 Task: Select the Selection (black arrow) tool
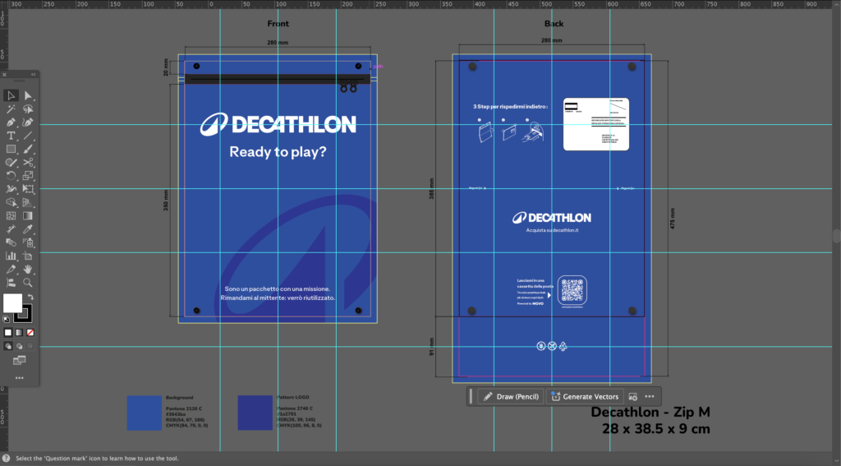(x=11, y=96)
